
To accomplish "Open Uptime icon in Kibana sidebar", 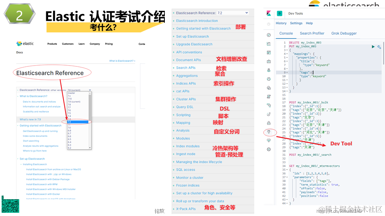I will (269, 114).
